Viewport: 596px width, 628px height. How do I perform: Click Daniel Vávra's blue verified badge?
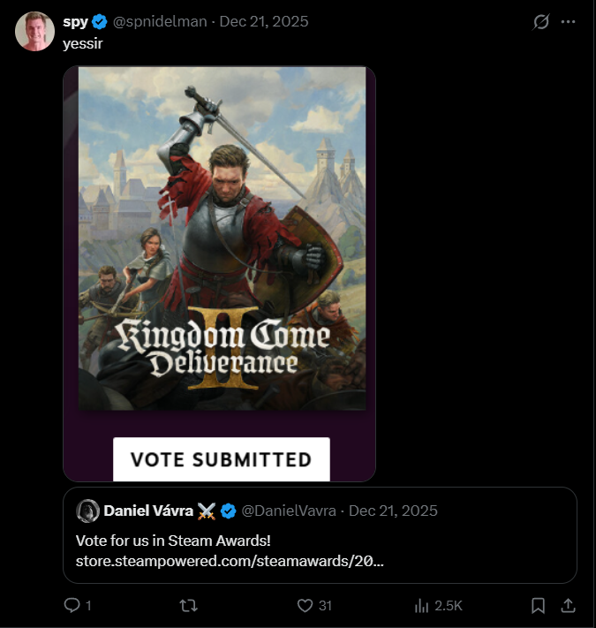pyautogui.click(x=228, y=511)
